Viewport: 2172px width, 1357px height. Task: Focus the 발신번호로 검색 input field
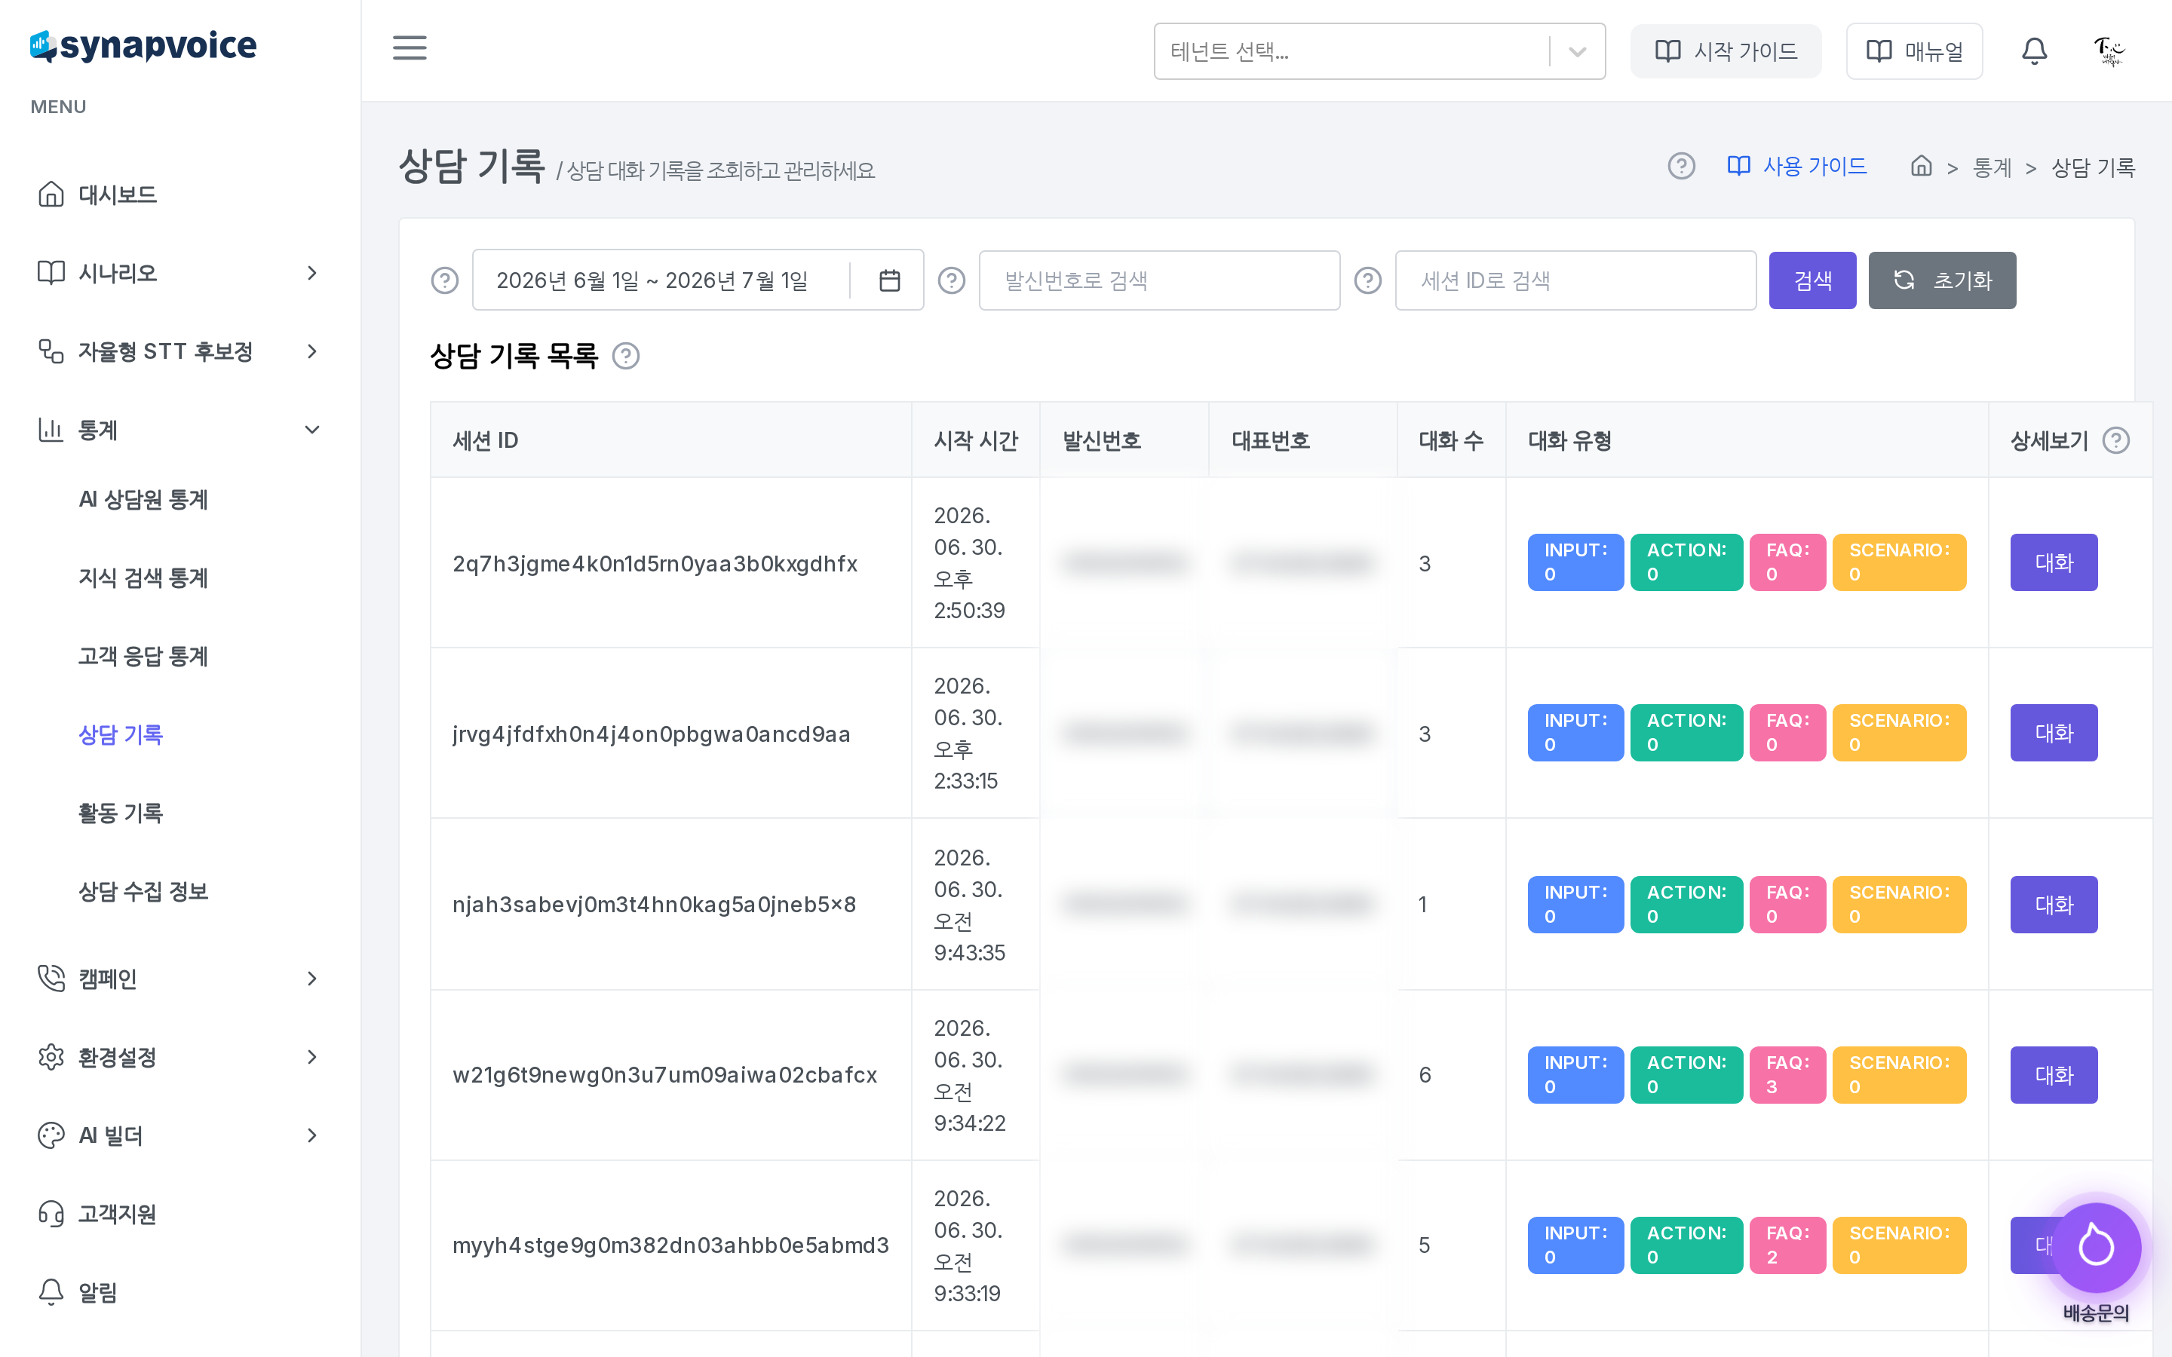[x=1160, y=281]
